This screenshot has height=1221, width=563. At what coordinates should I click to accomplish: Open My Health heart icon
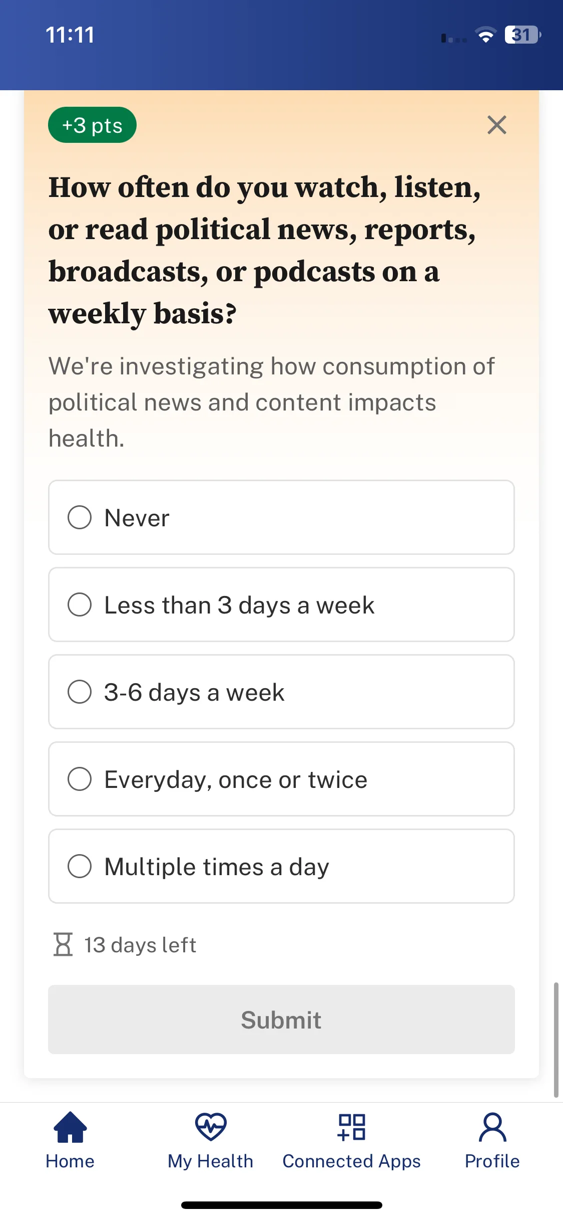point(211,1127)
